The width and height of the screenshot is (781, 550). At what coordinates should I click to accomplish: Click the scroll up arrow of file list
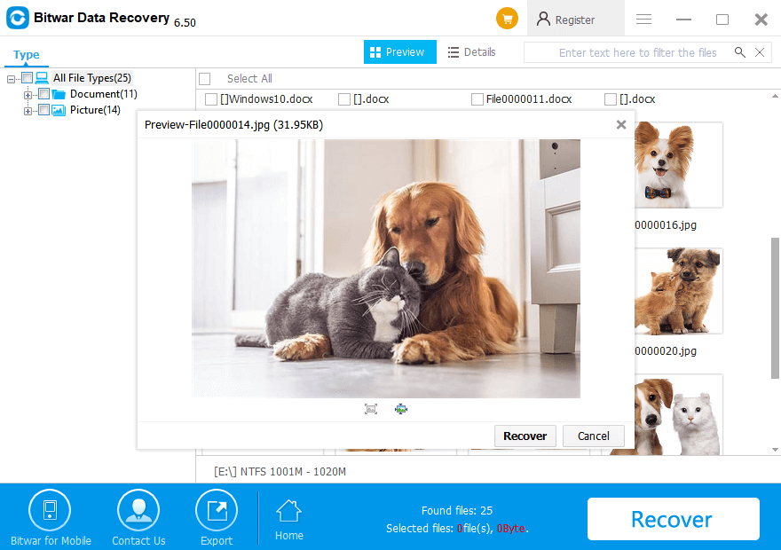point(775,96)
